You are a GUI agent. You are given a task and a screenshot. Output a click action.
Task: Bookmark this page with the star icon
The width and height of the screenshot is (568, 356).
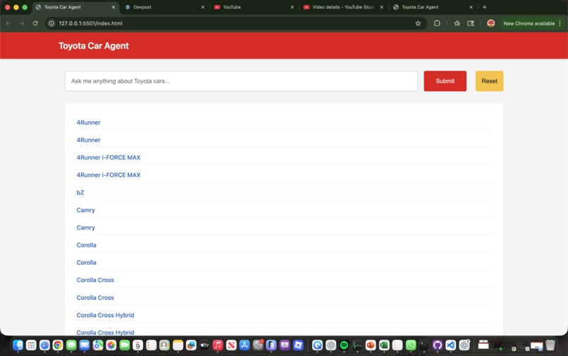[x=418, y=23]
